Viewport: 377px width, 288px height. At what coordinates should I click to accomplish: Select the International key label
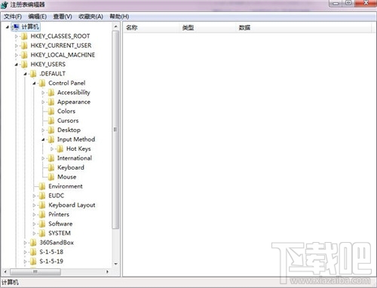click(75, 158)
